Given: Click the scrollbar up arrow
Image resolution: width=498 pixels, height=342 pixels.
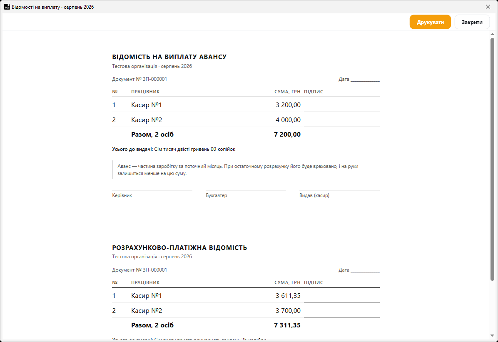Looking at the screenshot, I should 492,34.
